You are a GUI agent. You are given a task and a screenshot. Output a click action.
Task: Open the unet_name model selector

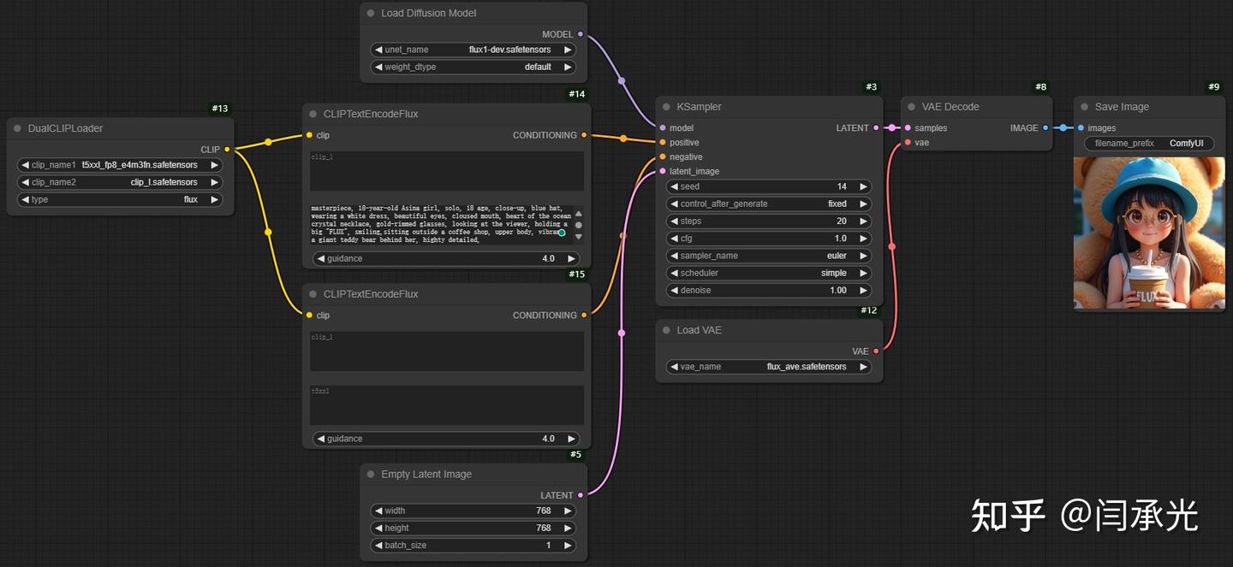[473, 50]
